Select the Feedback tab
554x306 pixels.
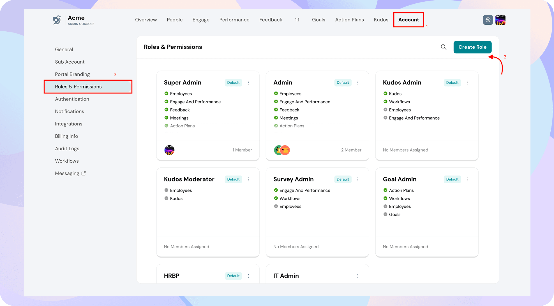click(x=271, y=20)
